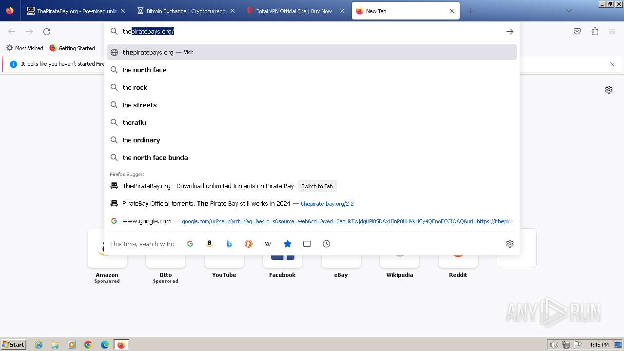Launch Microsoft Edge from taskbar

coord(105,345)
